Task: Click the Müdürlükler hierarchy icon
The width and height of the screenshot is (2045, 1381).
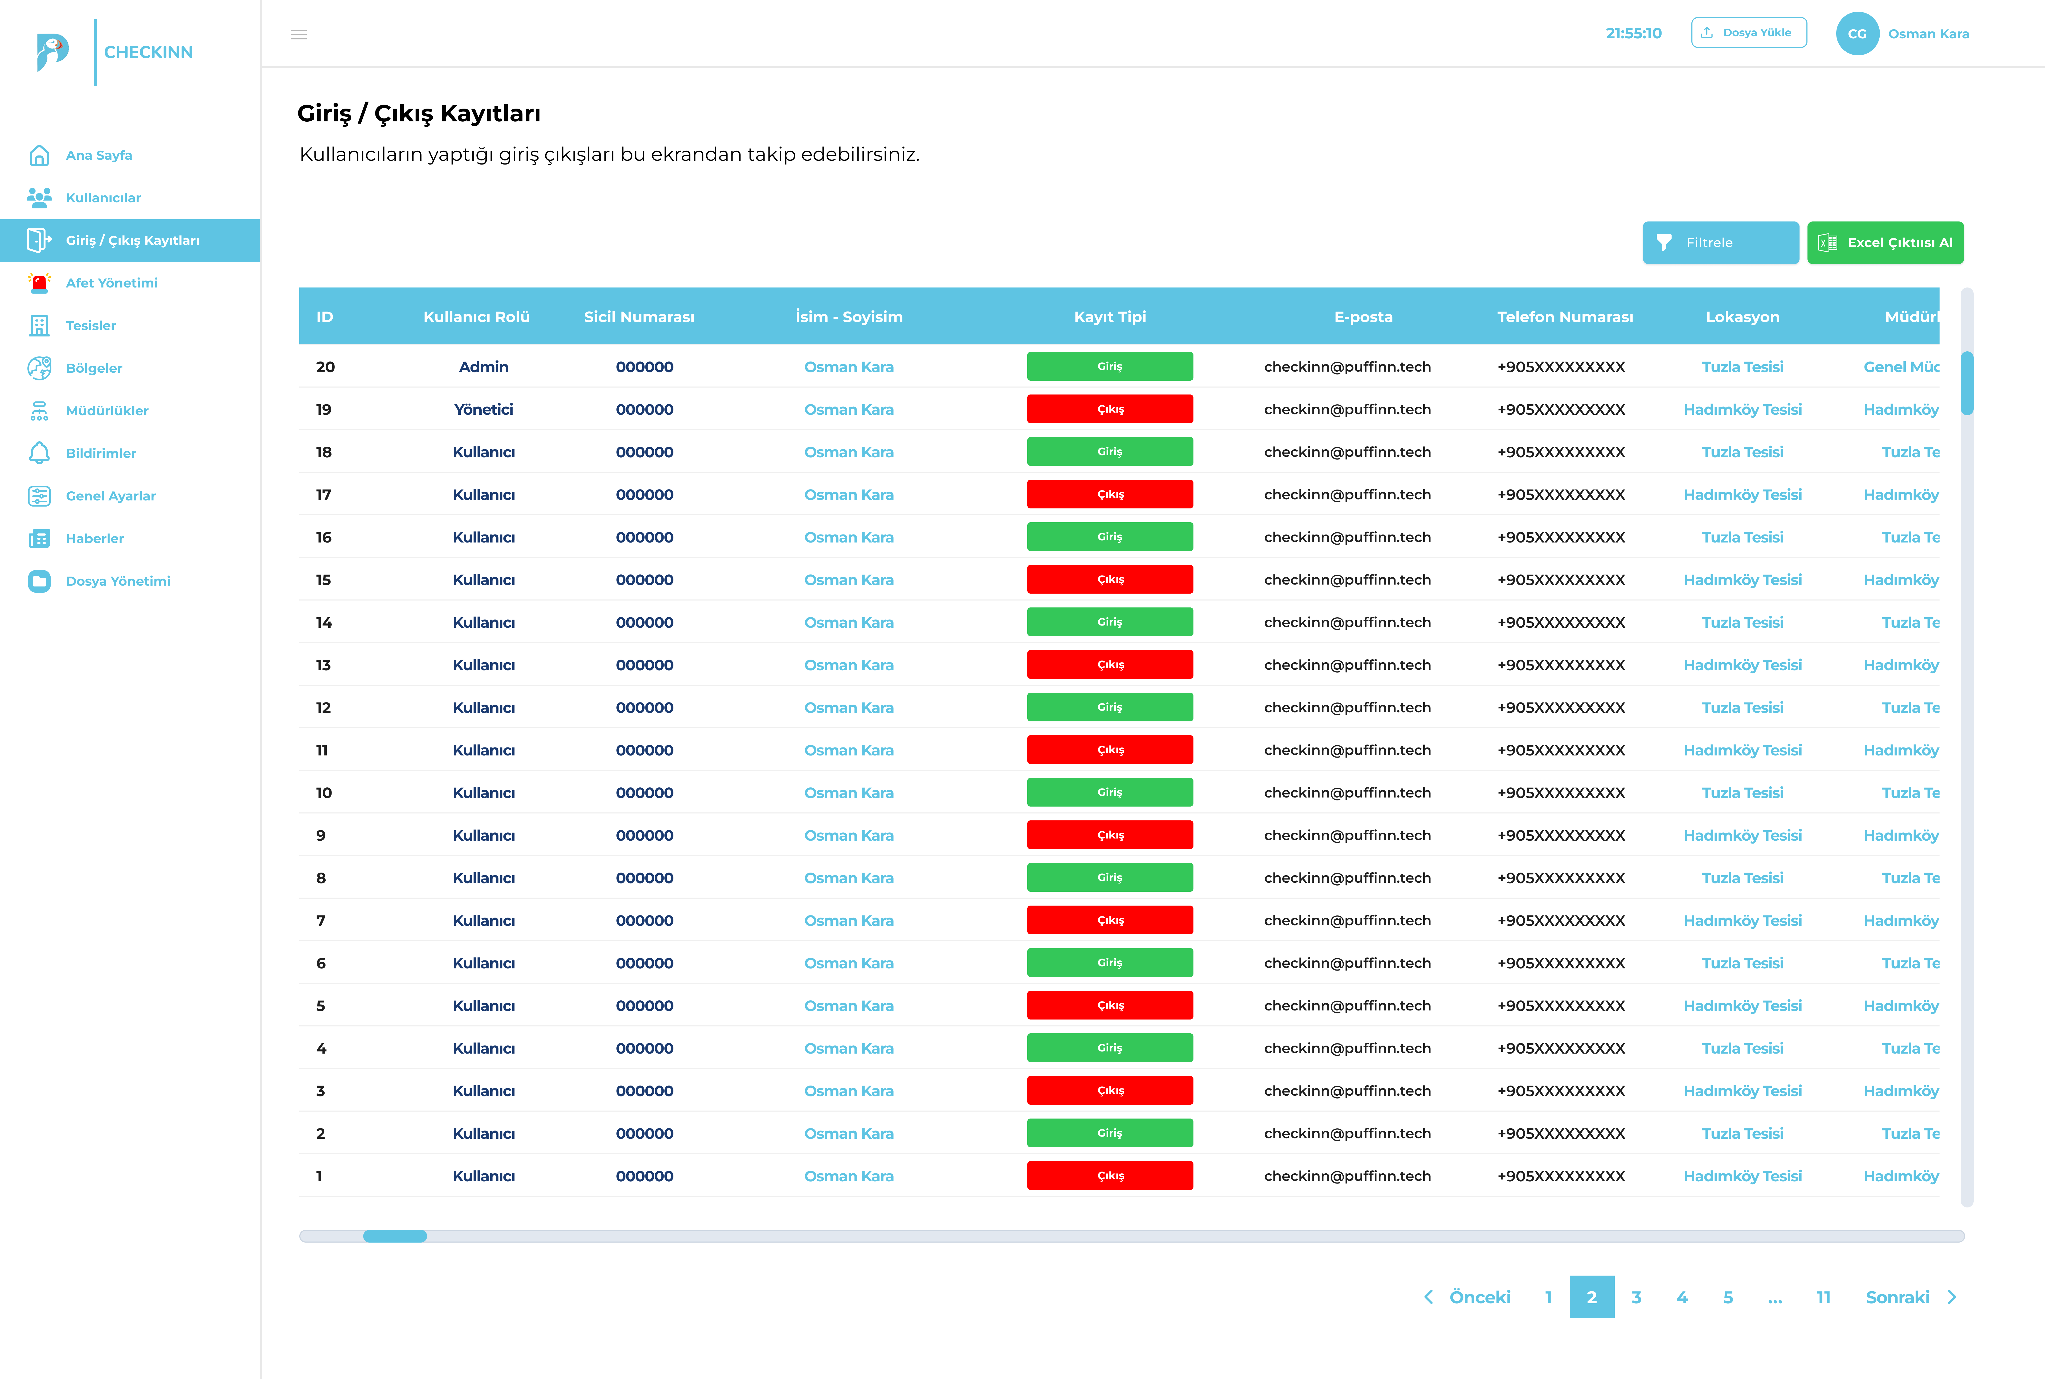Action: pyautogui.click(x=40, y=411)
